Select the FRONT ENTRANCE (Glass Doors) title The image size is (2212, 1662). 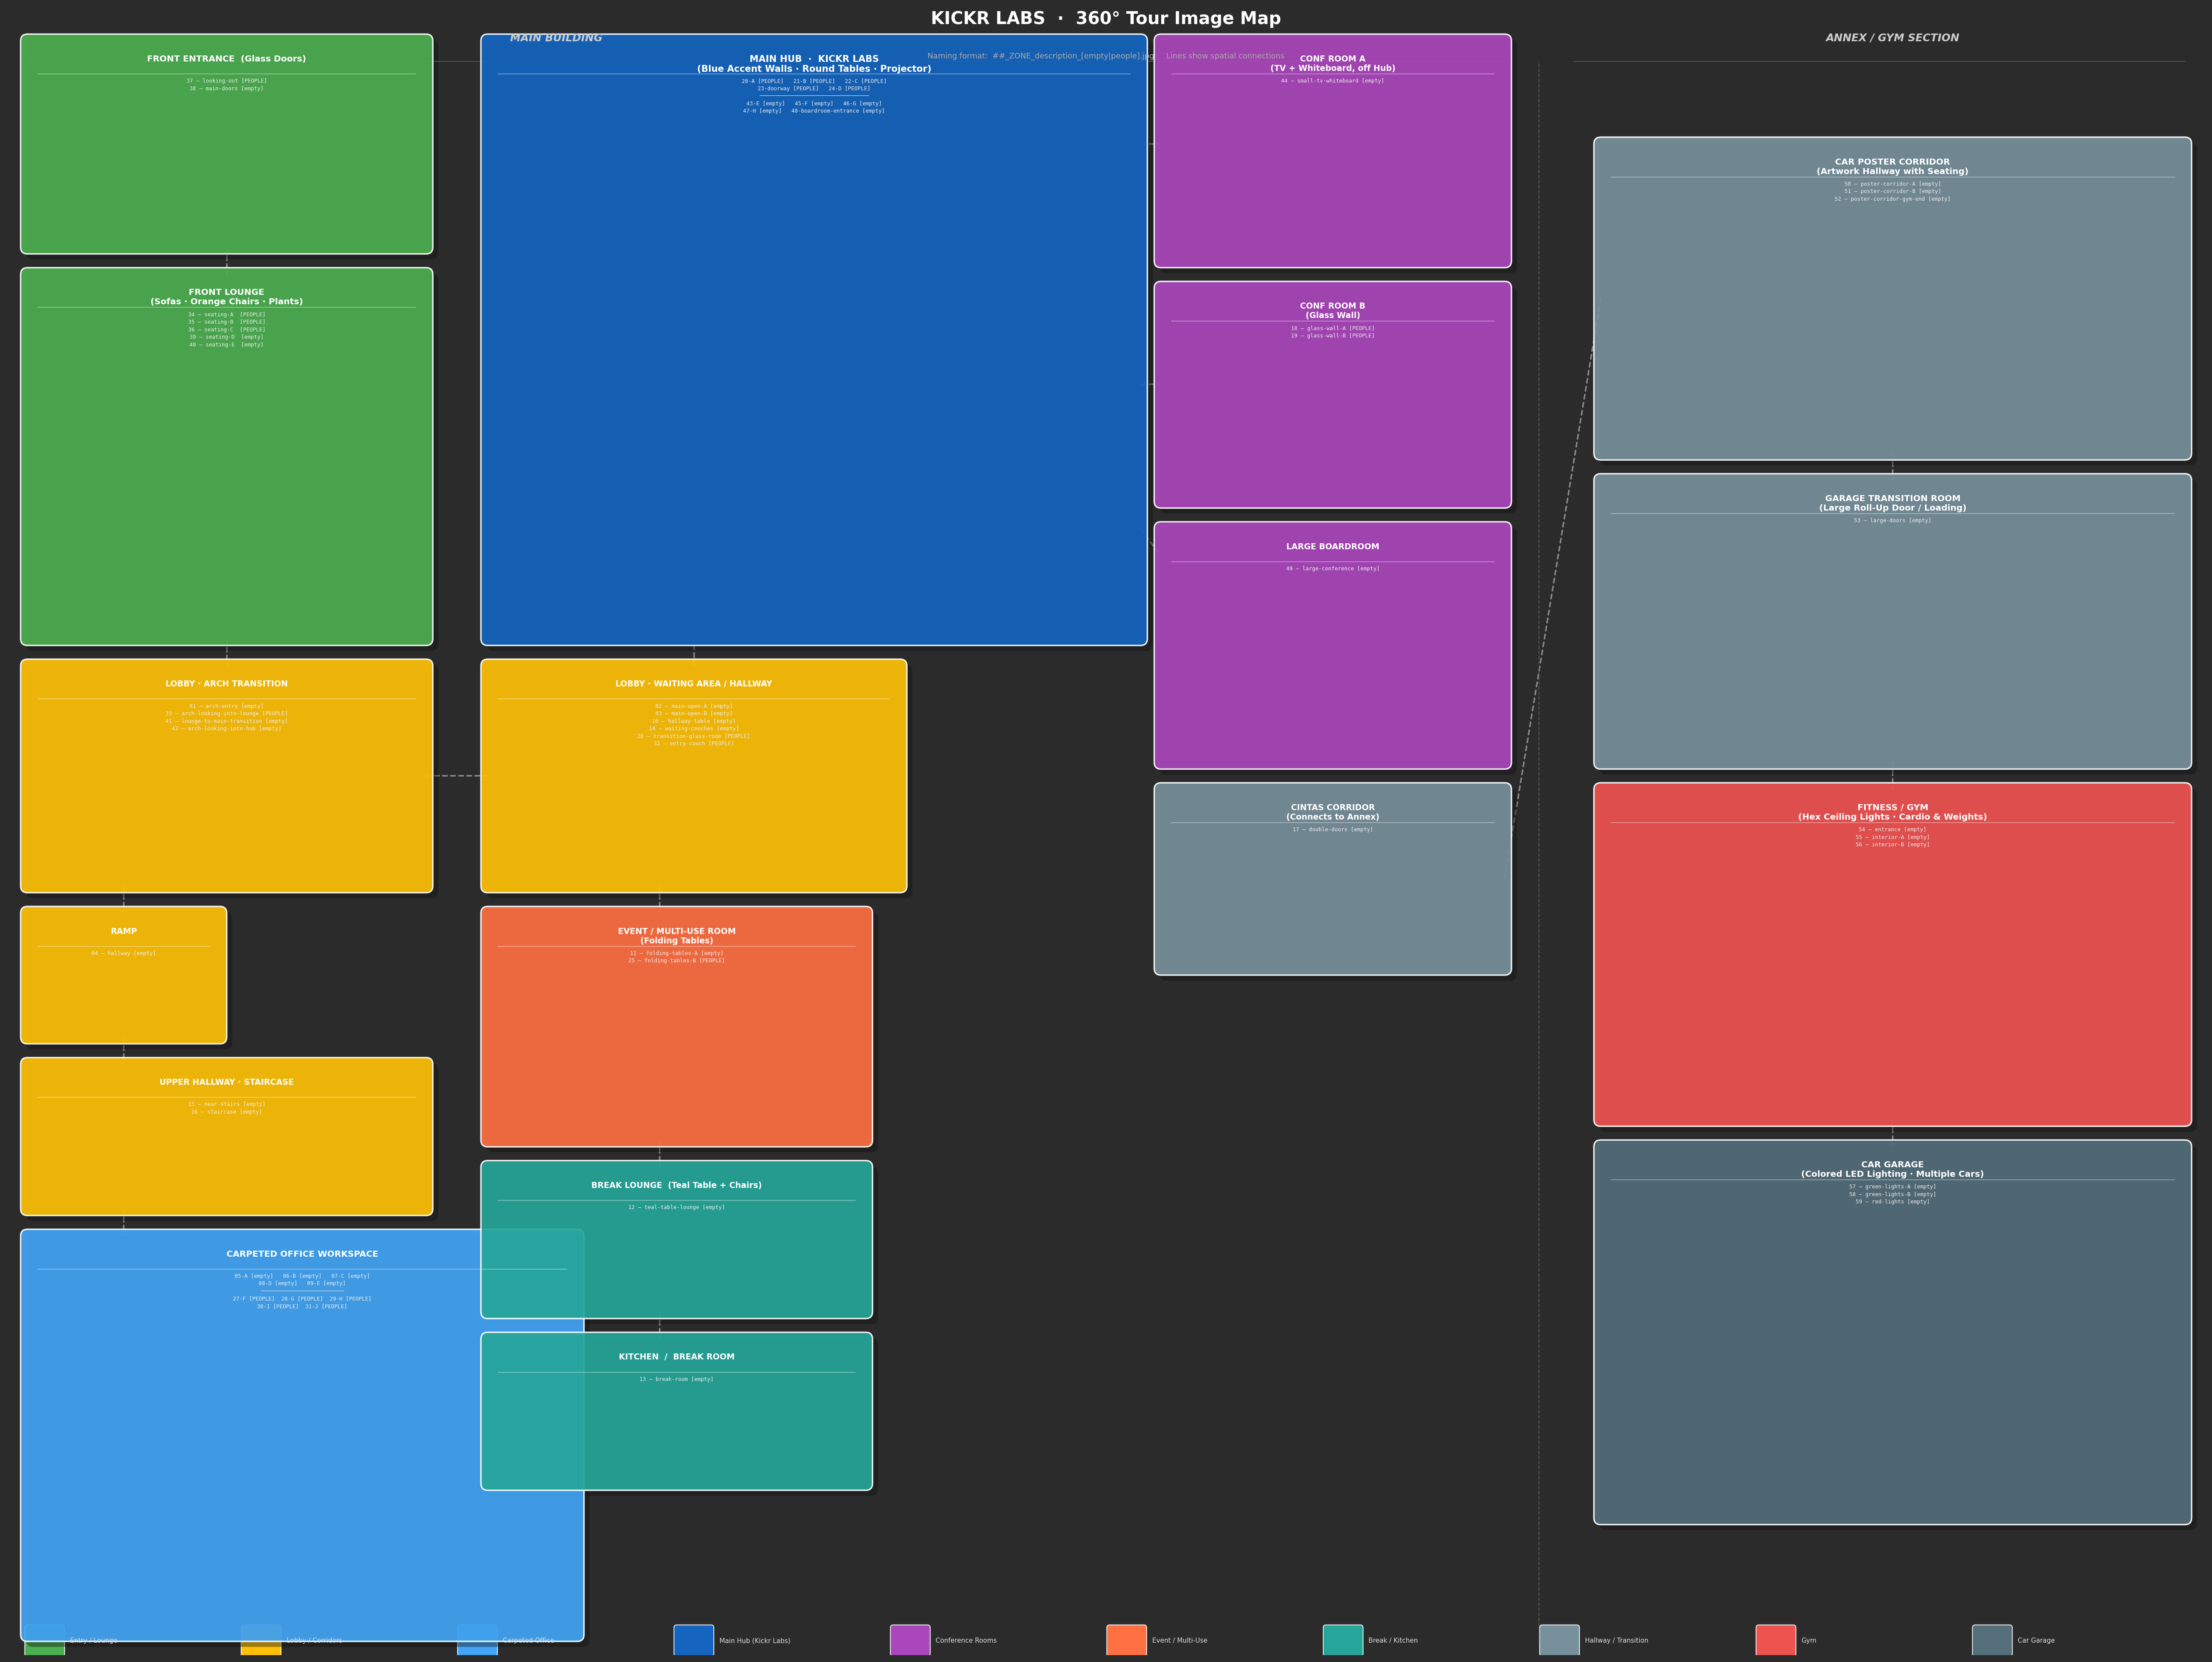(x=227, y=59)
